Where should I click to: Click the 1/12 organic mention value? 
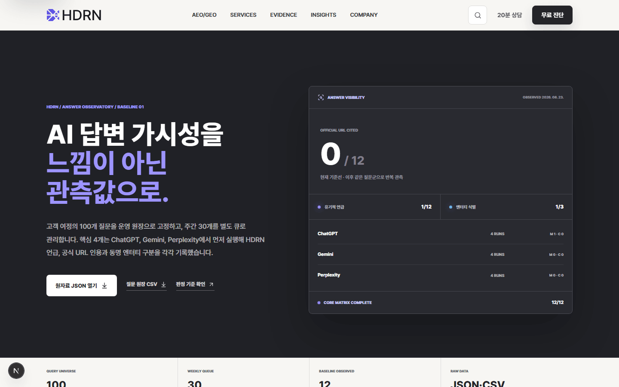(426, 207)
